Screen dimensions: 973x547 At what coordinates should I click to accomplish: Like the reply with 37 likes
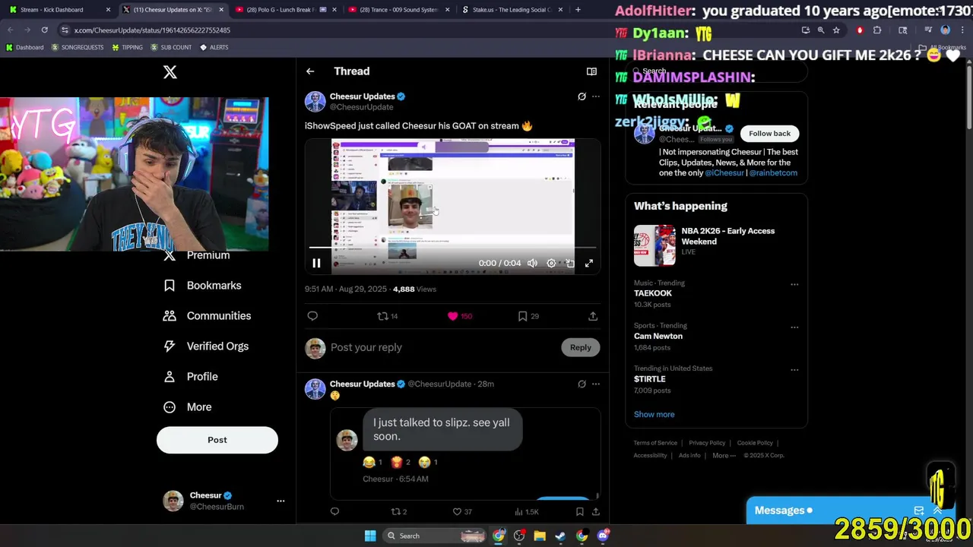(462, 512)
